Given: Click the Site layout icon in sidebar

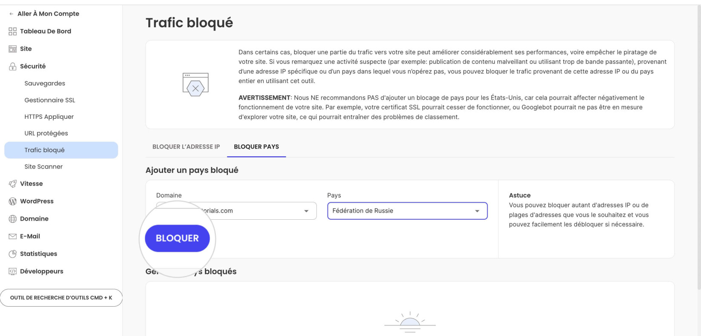Looking at the screenshot, I should [13, 49].
